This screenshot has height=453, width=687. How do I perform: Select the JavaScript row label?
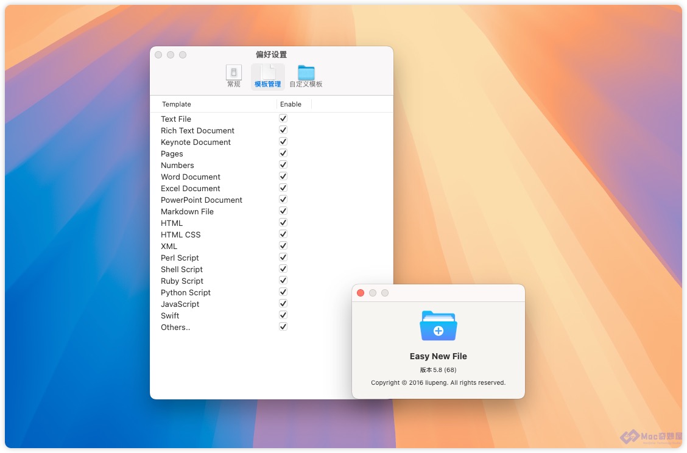coord(180,304)
